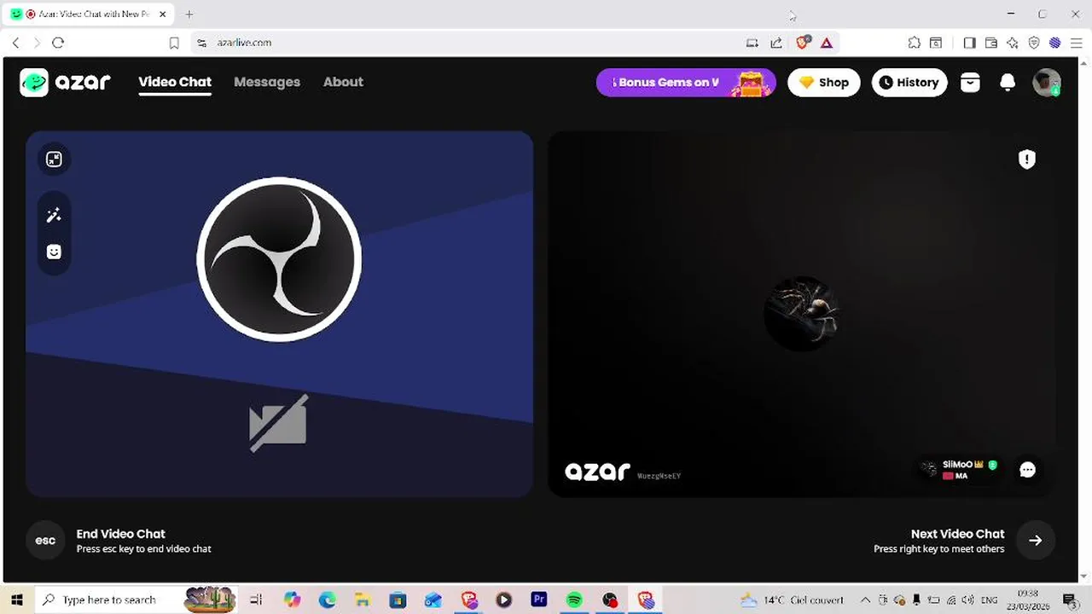Open the browser hamburger menu
1092x614 pixels.
tap(1077, 43)
